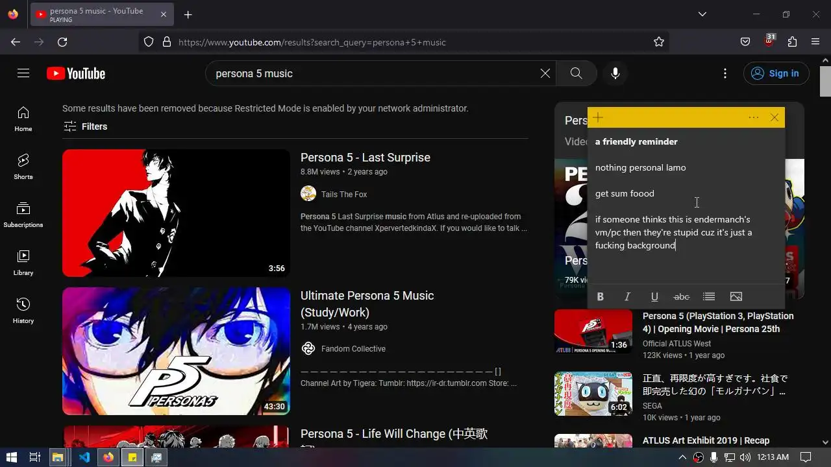Open the volume control in tray
831x467 pixels.
click(745, 457)
